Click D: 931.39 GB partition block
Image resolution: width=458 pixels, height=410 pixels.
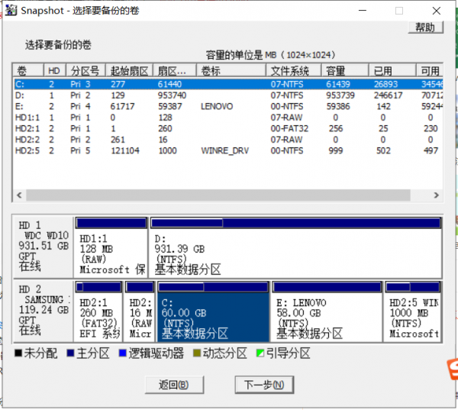tap(295, 252)
